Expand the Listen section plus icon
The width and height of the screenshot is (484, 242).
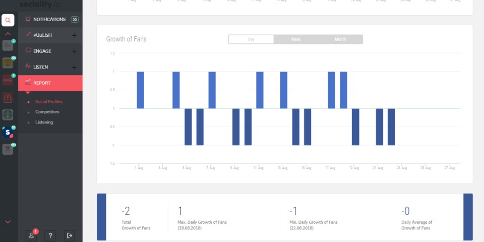pos(74,67)
